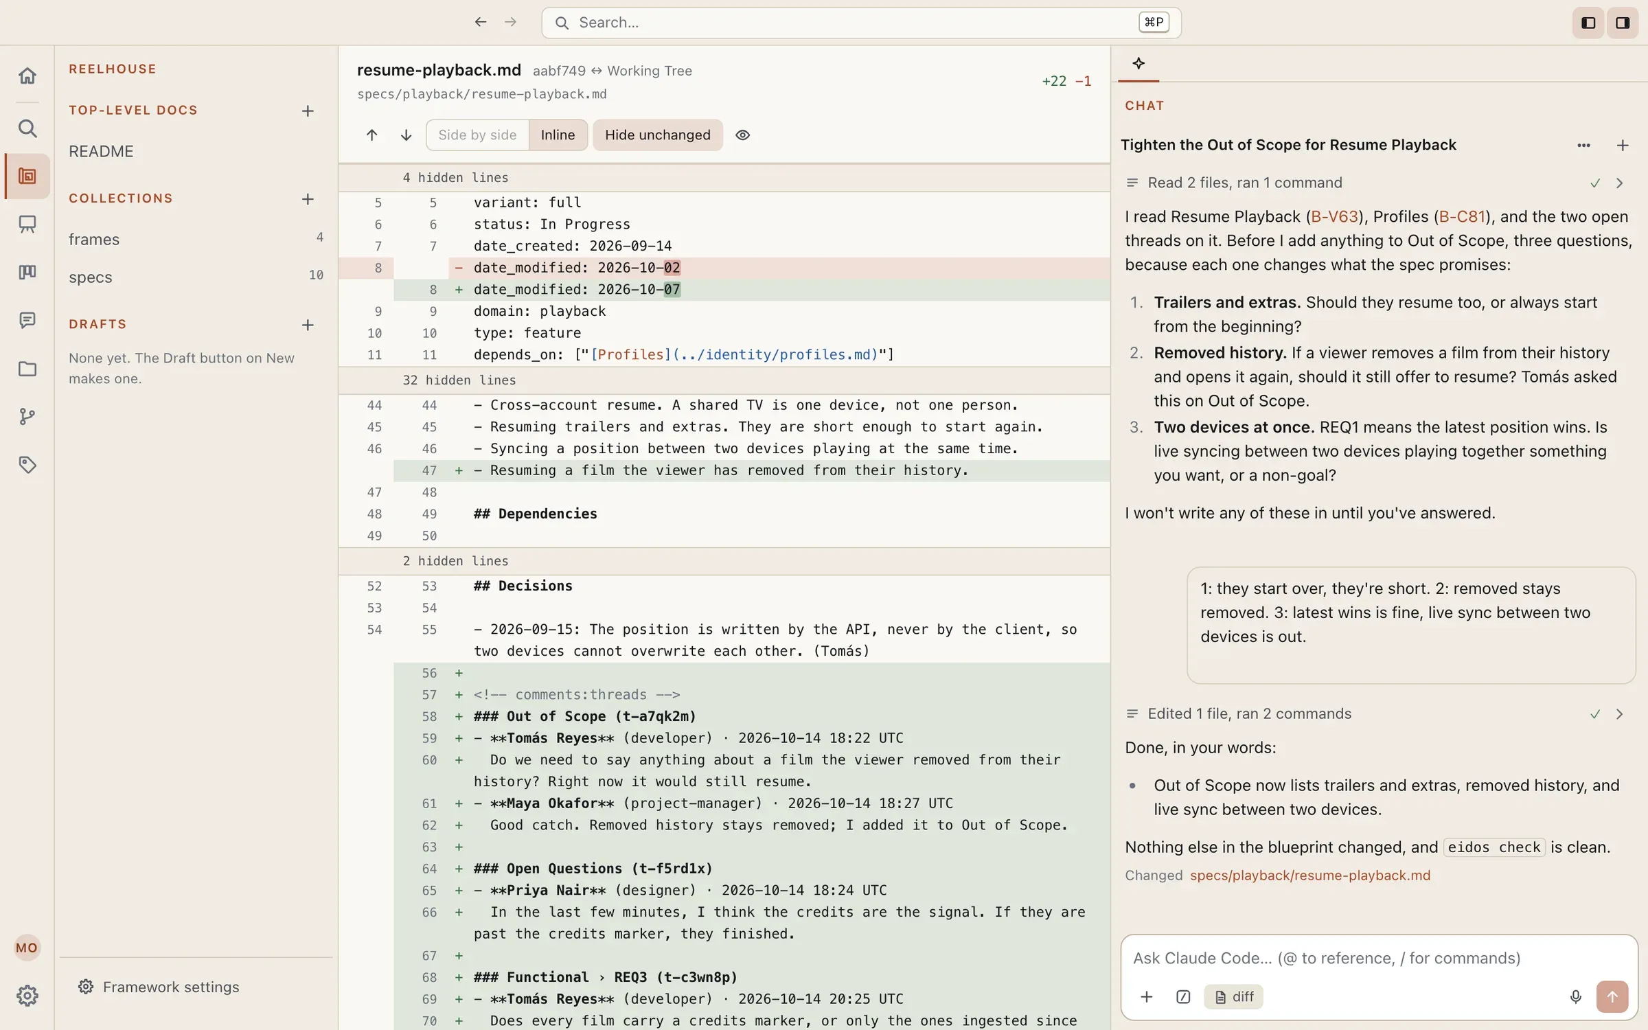
Task: Open the README document
Action: tap(101, 151)
